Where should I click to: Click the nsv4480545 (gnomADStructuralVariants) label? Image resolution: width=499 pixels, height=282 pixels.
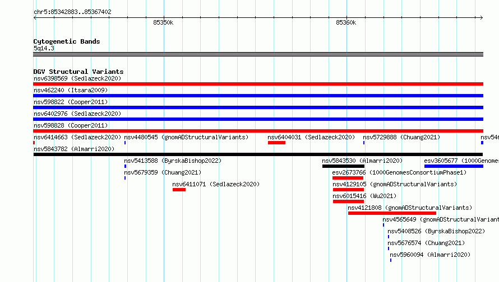186,137
